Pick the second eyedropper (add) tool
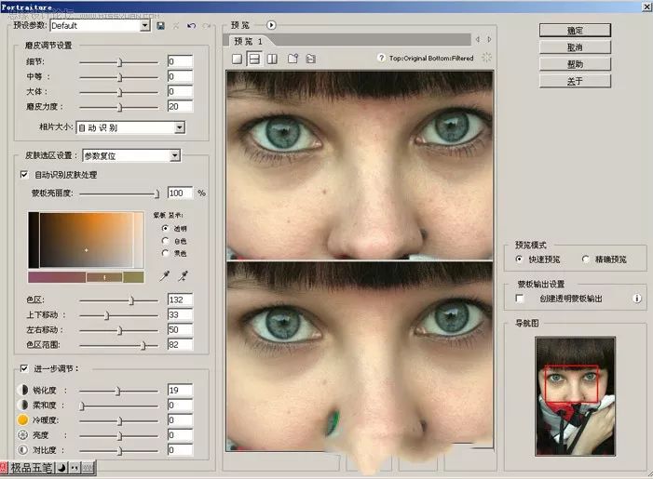The height and width of the screenshot is (479, 653). [x=184, y=275]
